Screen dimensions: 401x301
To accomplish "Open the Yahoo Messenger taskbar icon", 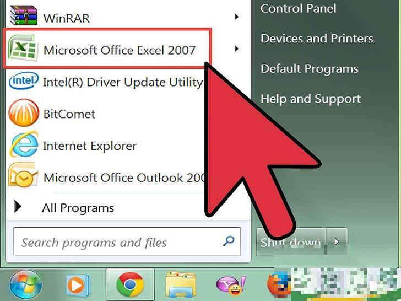I will point(231,285).
